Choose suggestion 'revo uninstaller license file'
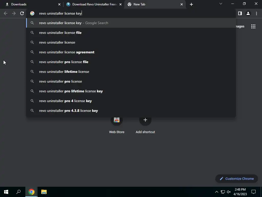This screenshot has height=197, width=262. 131,33
